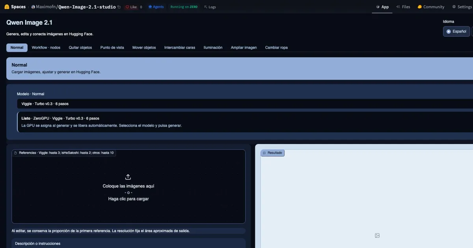Open the Agents icon link

(156, 7)
